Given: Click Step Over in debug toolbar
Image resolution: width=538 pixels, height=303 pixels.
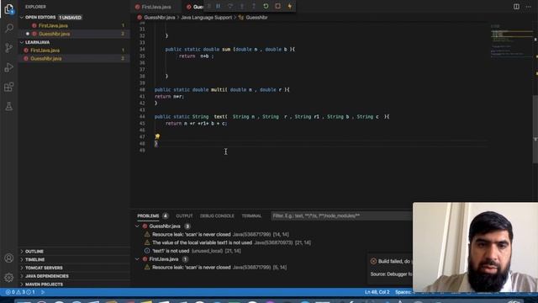Looking at the screenshot, I should coord(230,6).
